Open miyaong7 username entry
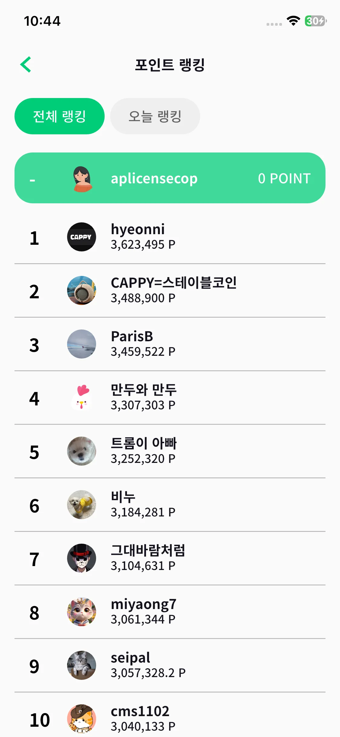Image resolution: width=340 pixels, height=737 pixels. point(144,604)
